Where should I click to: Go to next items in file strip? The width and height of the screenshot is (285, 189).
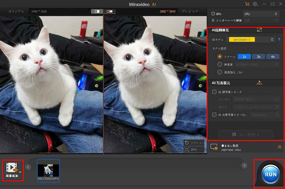coord(244,166)
